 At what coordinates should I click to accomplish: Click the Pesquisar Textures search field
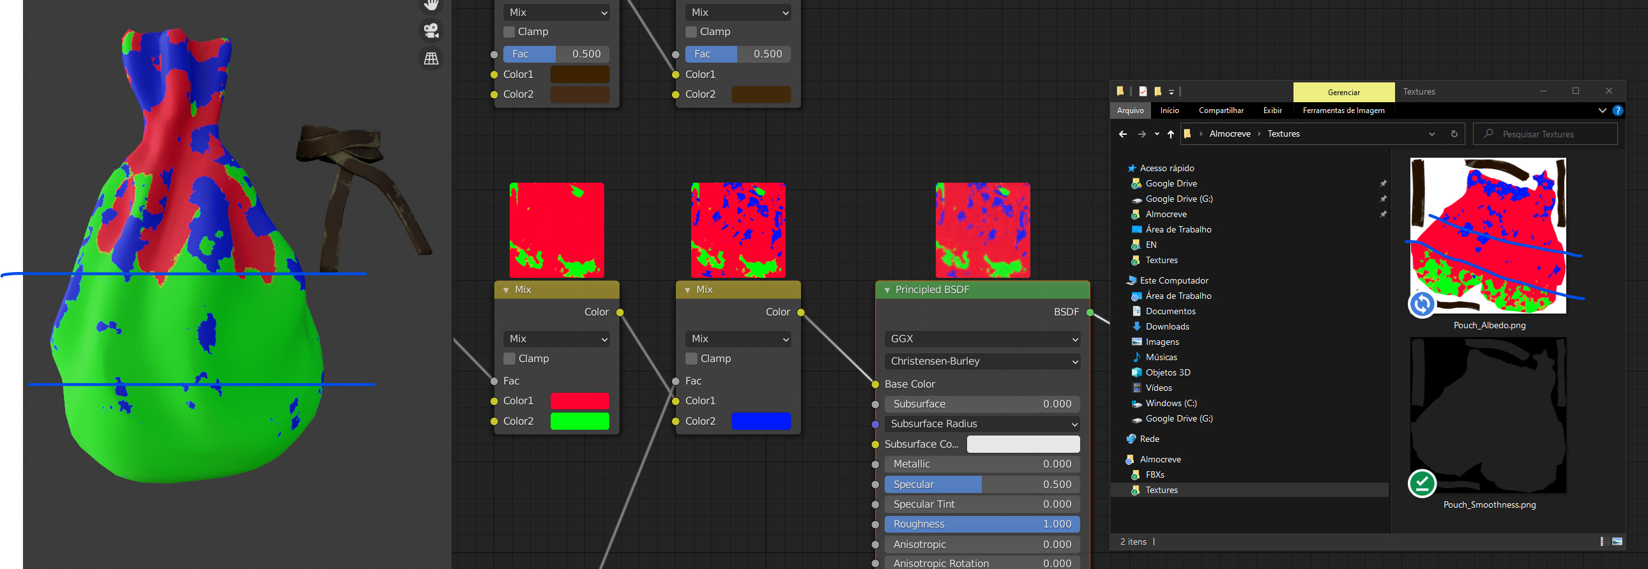coord(1545,134)
